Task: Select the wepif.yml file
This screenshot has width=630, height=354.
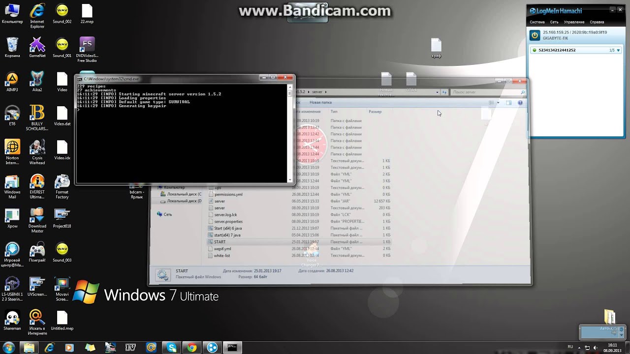Action: (222, 249)
